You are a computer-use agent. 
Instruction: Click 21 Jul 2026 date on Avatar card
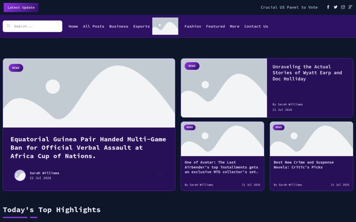point(251,185)
